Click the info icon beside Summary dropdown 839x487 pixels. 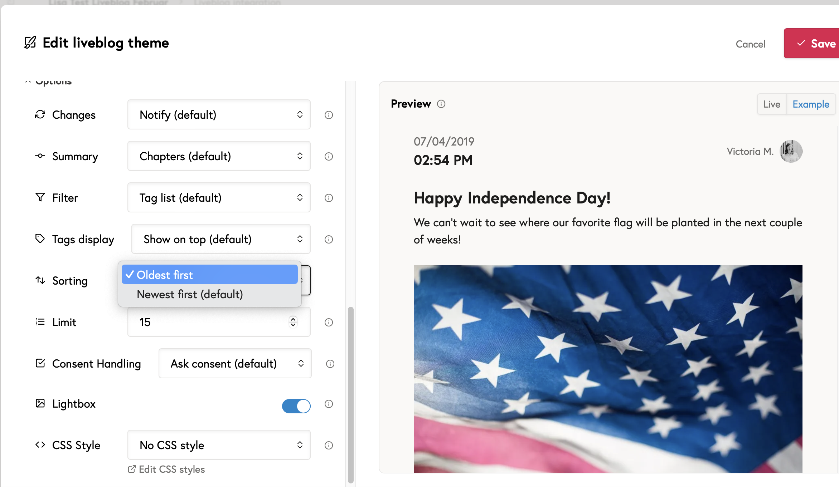pos(329,156)
